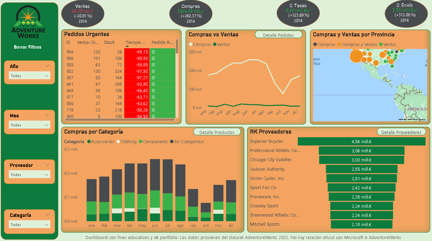Image resolution: width=432 pixels, height=241 pixels.
Task: Open the Proveedor Todas dropdown
Action: tap(30, 175)
